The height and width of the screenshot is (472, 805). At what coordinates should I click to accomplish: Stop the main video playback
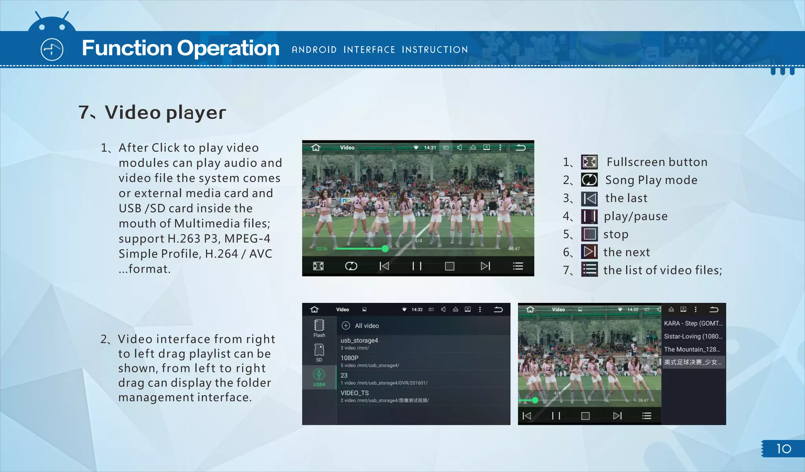pyautogui.click(x=450, y=266)
